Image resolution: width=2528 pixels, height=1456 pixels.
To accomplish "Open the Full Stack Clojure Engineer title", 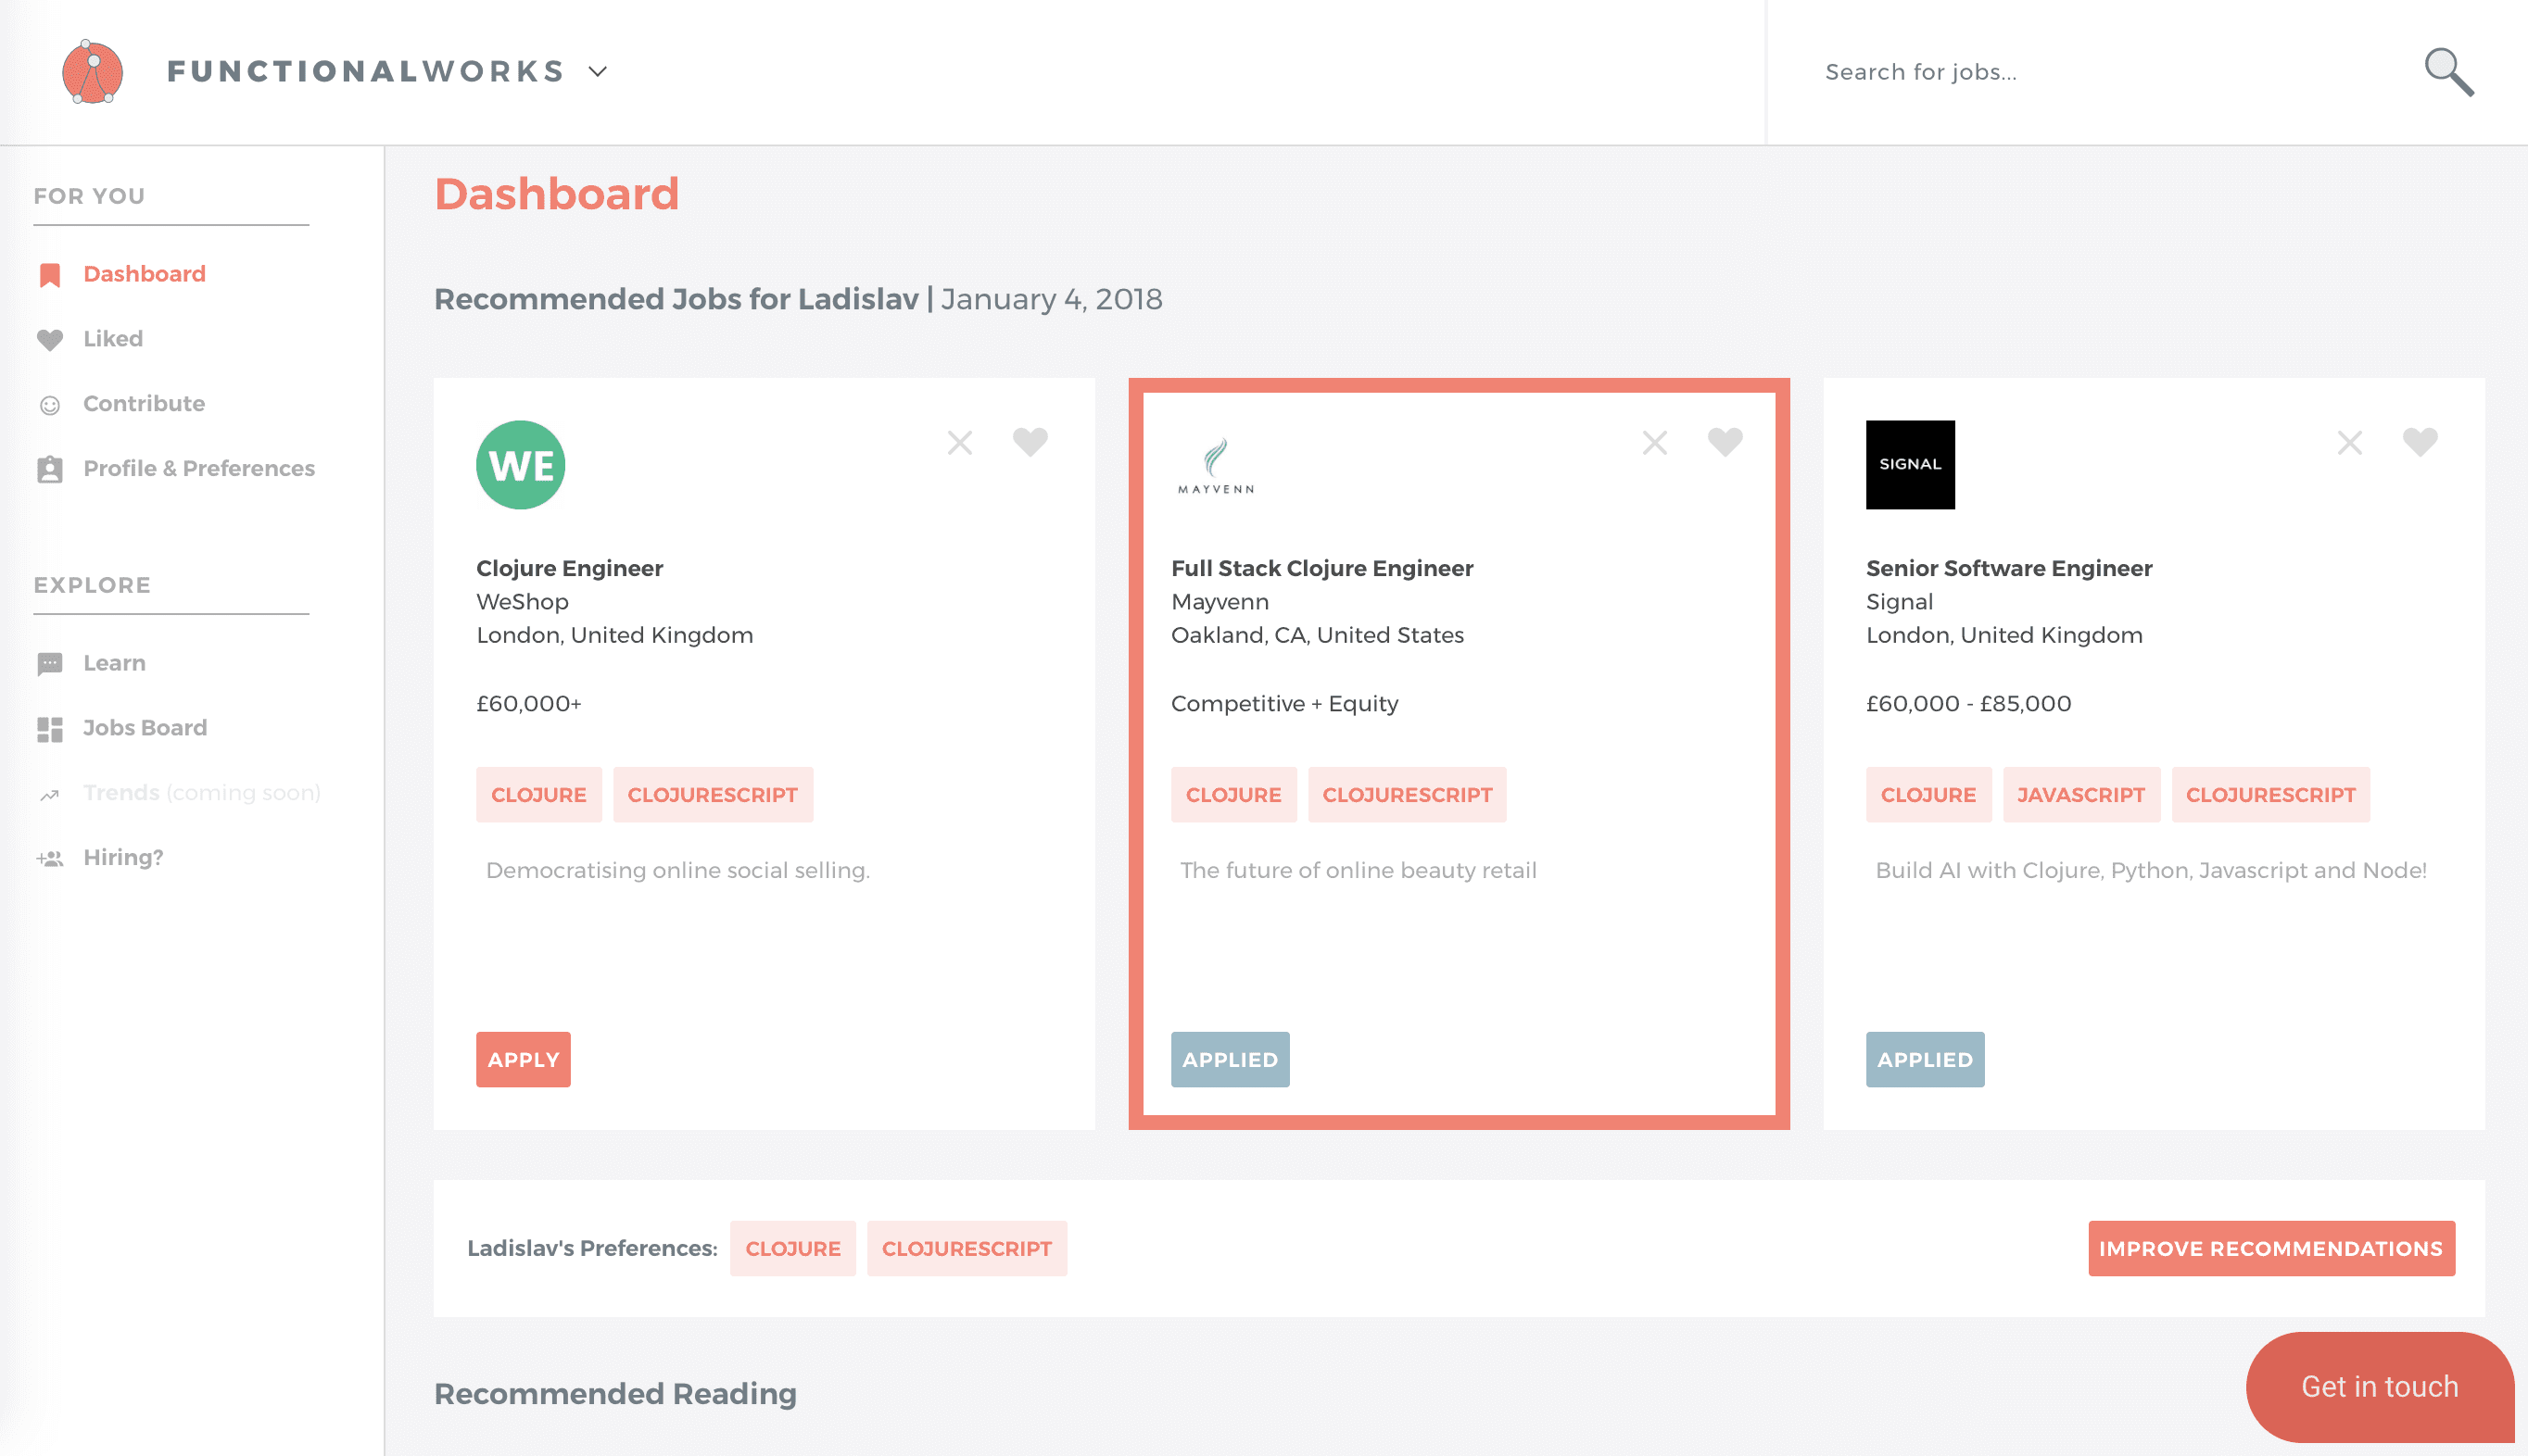I will point(1321,568).
